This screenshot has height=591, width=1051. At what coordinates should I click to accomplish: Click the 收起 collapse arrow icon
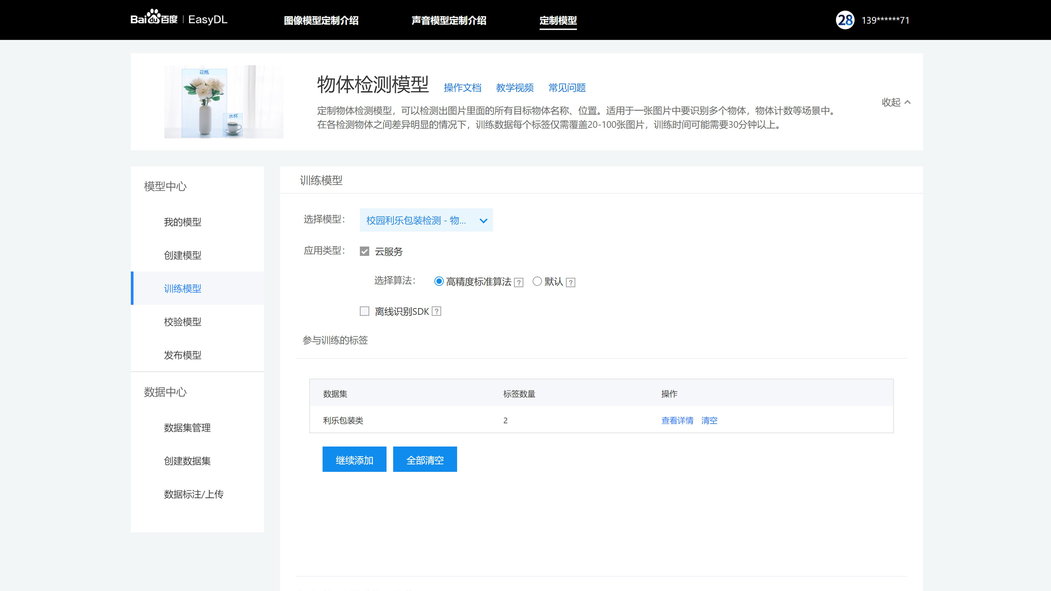[907, 102]
